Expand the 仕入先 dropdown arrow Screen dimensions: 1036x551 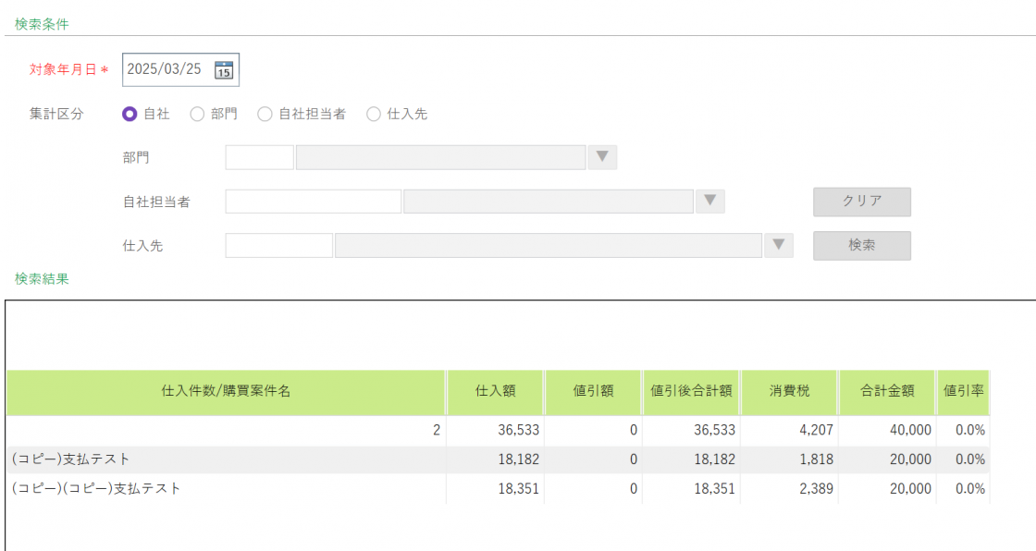click(779, 245)
